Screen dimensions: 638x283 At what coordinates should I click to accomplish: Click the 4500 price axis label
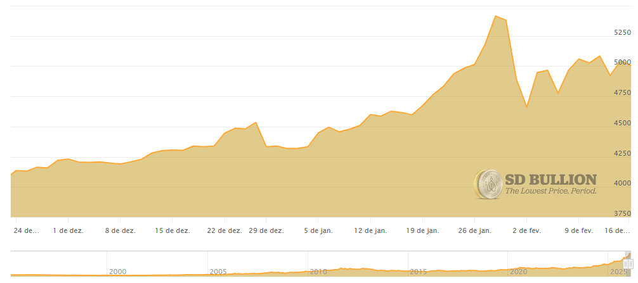pyautogui.click(x=622, y=123)
